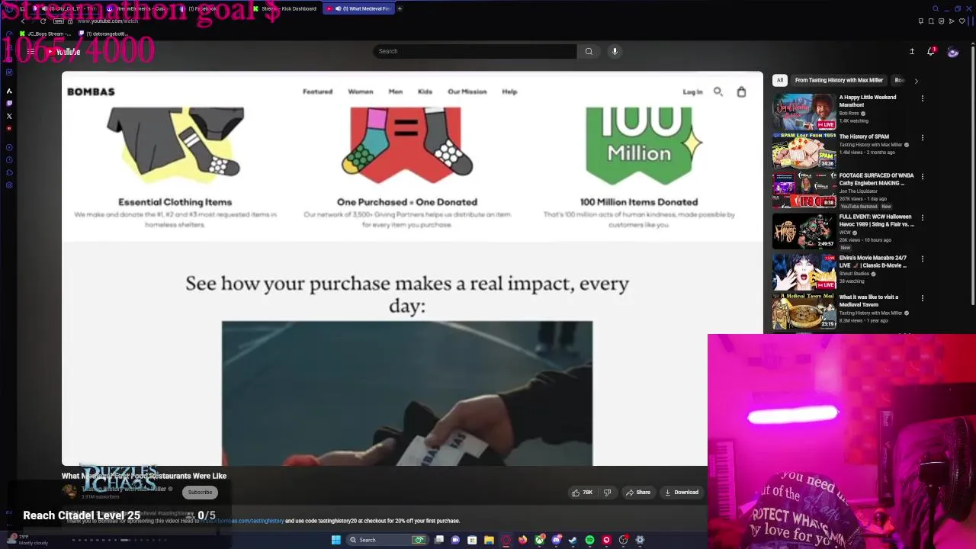Image resolution: width=976 pixels, height=549 pixels.
Task: Open Windows Start menu
Action: [x=335, y=540]
